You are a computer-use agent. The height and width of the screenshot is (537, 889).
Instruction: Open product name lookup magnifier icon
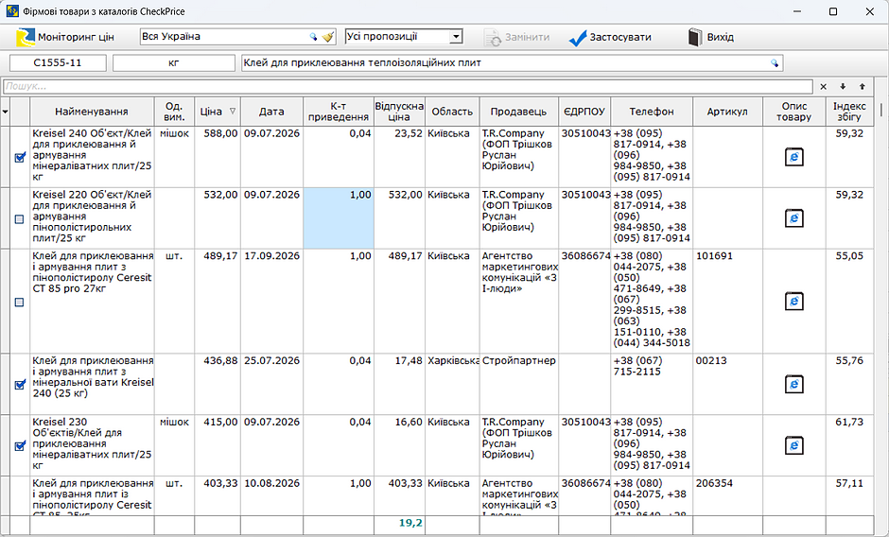[775, 63]
